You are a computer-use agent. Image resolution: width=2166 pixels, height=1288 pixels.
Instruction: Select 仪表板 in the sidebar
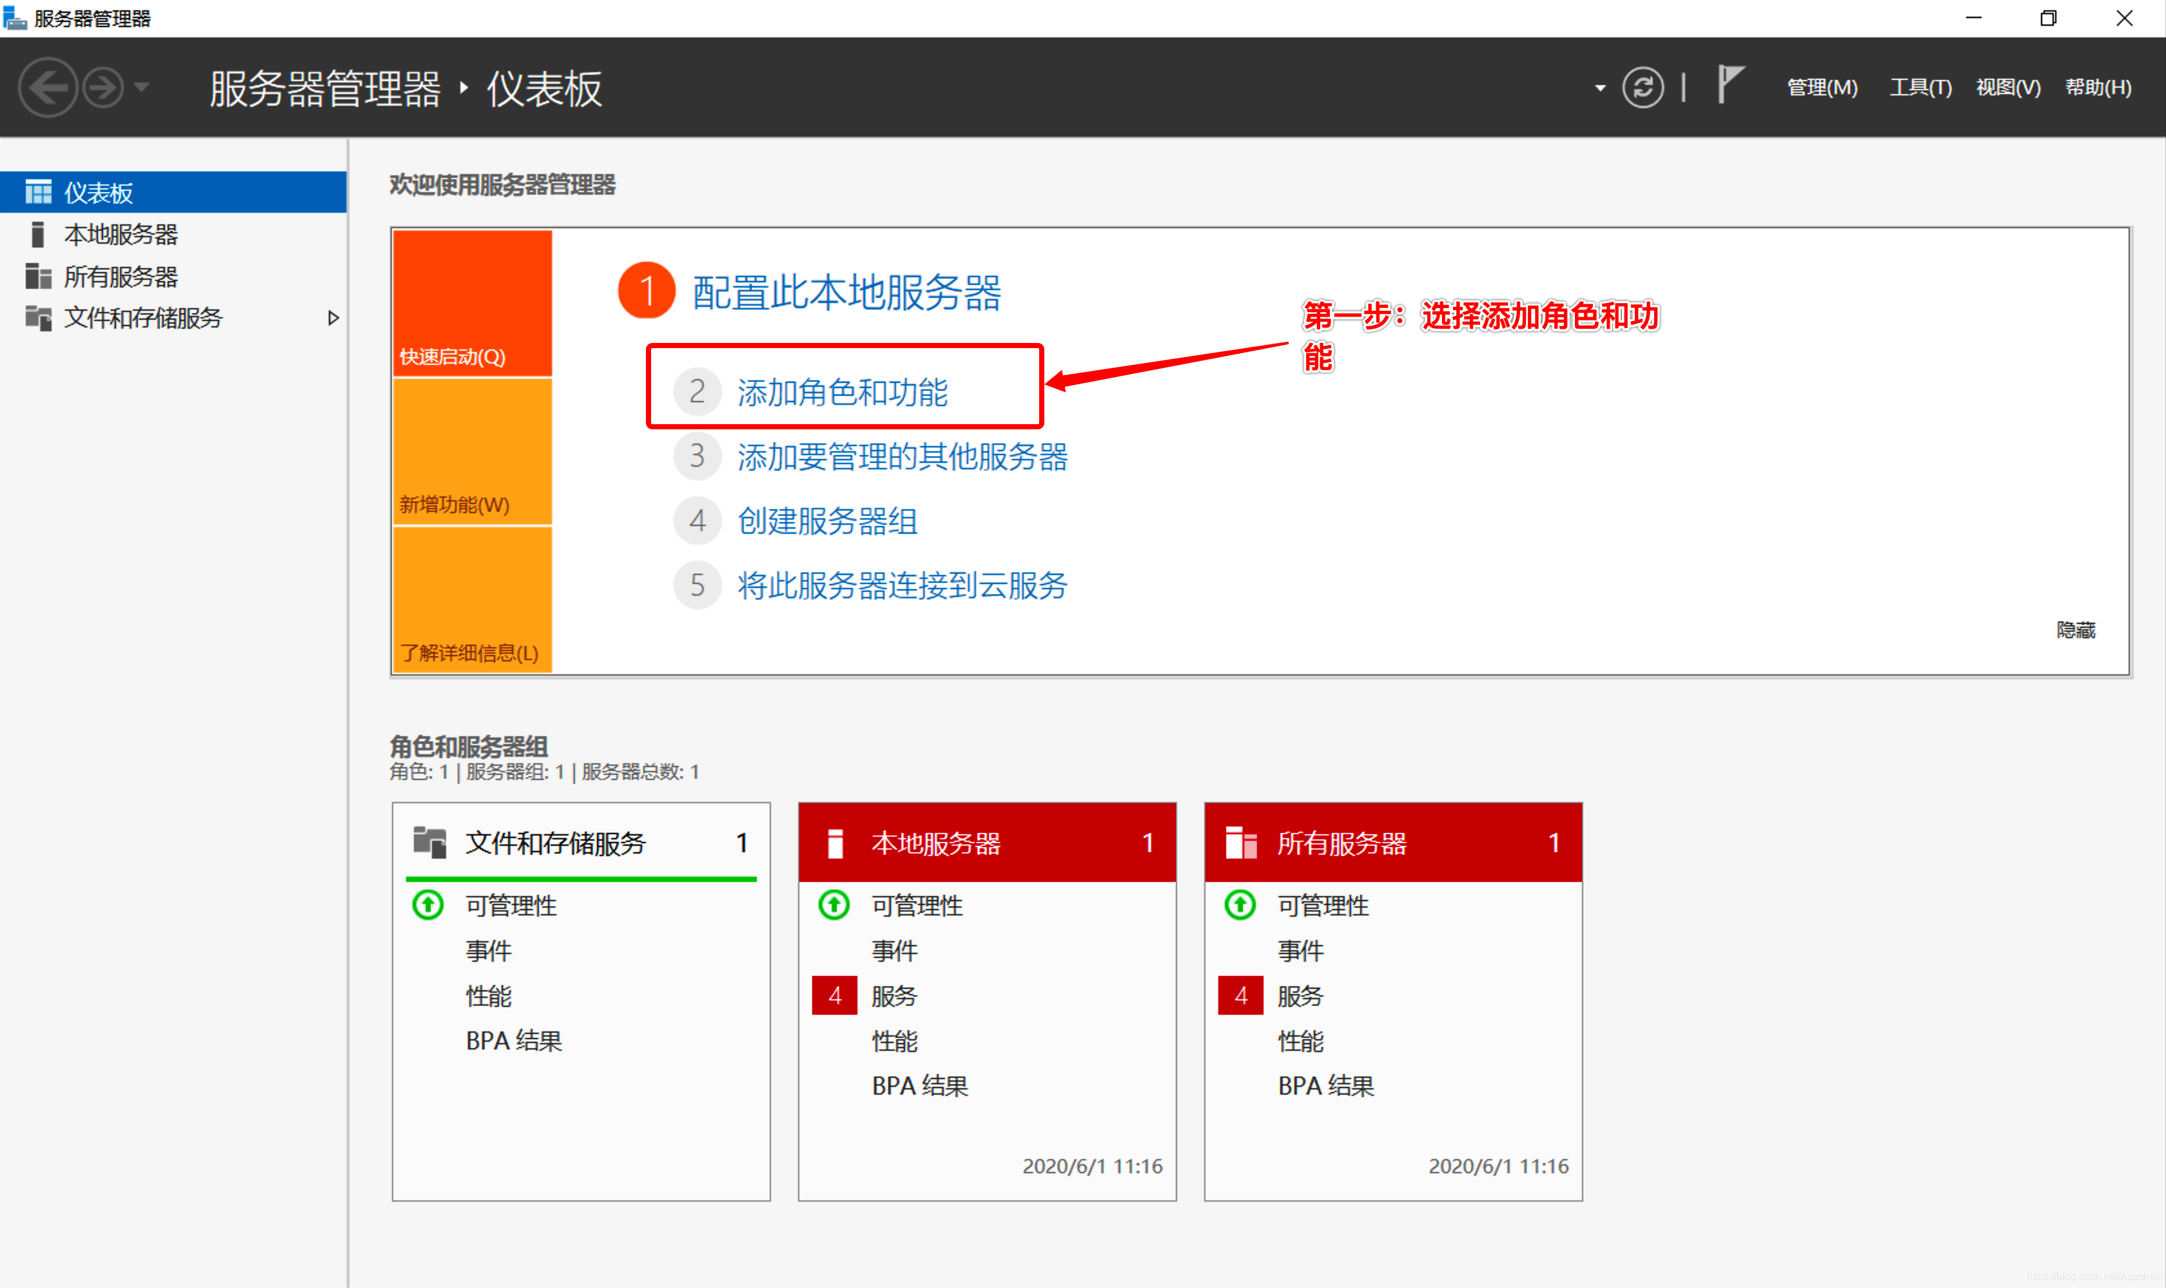(x=173, y=192)
